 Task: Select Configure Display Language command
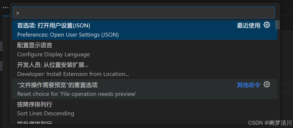tap(145, 50)
